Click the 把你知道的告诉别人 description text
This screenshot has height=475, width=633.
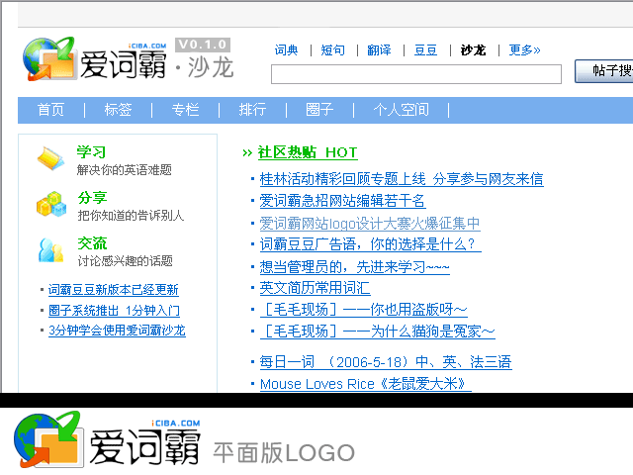click(131, 216)
